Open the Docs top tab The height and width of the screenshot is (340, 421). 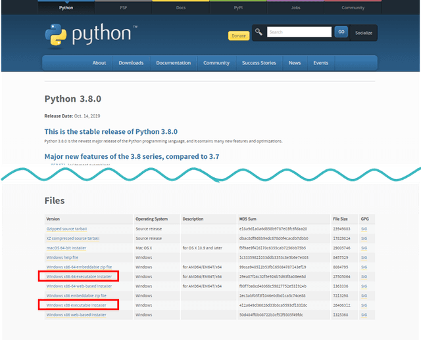click(181, 7)
